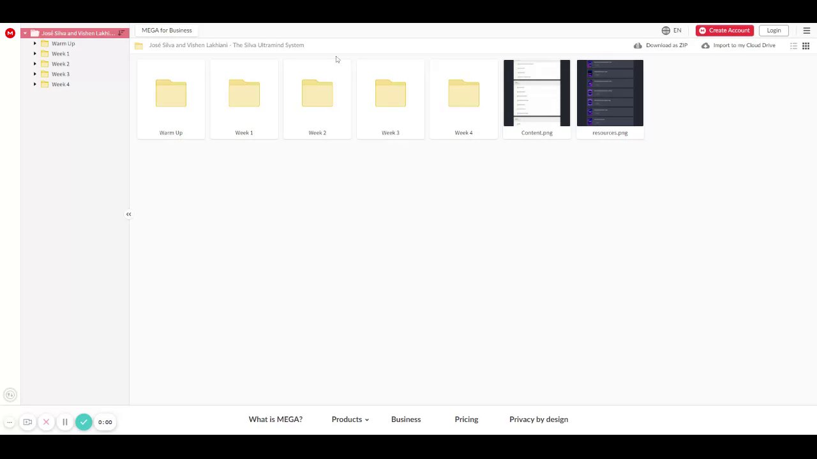Toggle the recorder camera icon

pyautogui.click(x=27, y=422)
